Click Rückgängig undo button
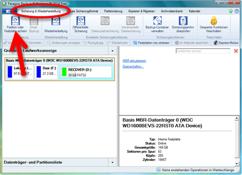 (x=93, y=43)
